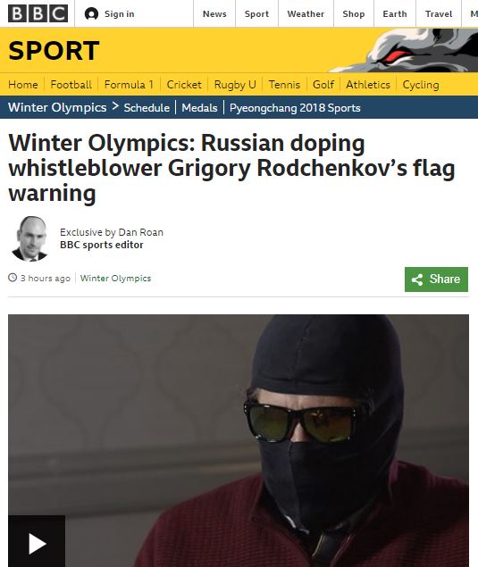Click the green Share button
478x567 pixels.
point(436,279)
